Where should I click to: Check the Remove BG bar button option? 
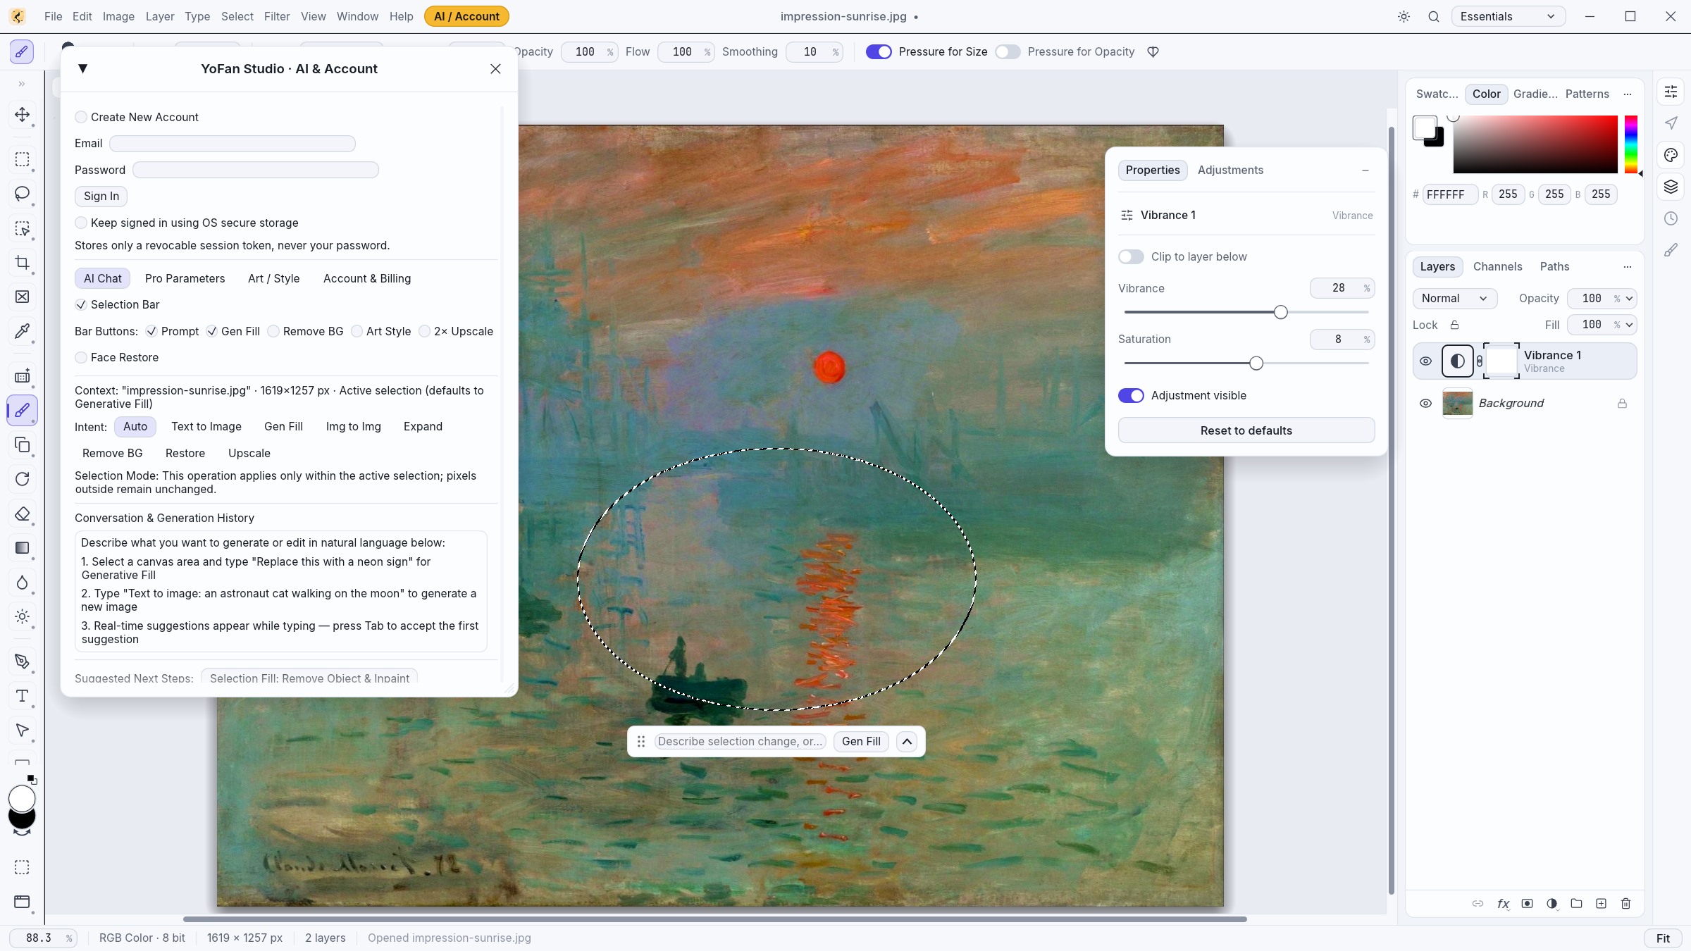point(273,331)
